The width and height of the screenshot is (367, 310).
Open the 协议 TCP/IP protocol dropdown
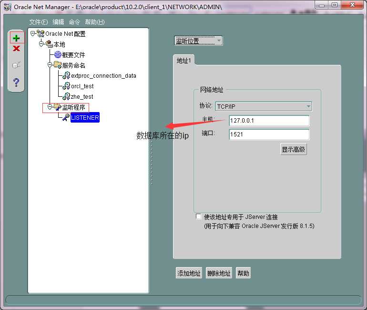264,106
